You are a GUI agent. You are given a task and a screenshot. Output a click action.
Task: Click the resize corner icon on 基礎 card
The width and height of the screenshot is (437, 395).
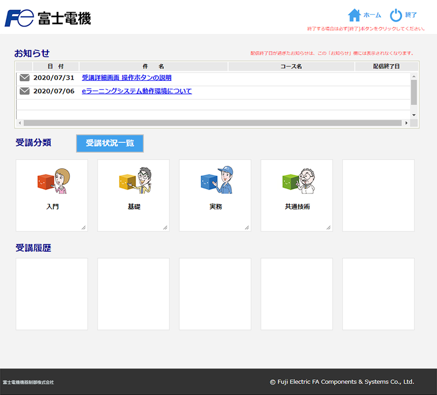click(165, 228)
